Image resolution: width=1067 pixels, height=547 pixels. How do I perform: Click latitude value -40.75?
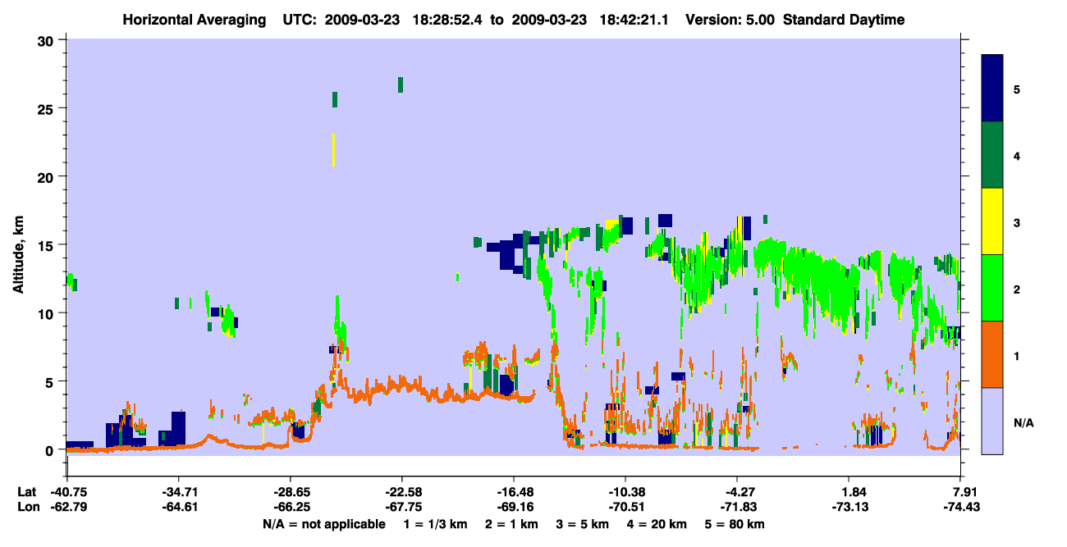[67, 492]
